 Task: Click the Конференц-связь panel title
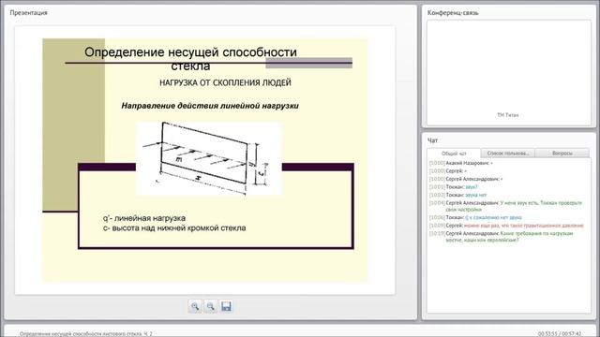(453, 12)
